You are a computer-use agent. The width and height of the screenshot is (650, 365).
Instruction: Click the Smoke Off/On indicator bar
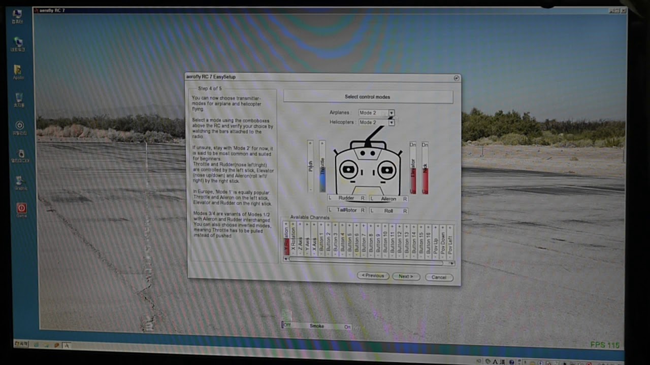click(316, 325)
